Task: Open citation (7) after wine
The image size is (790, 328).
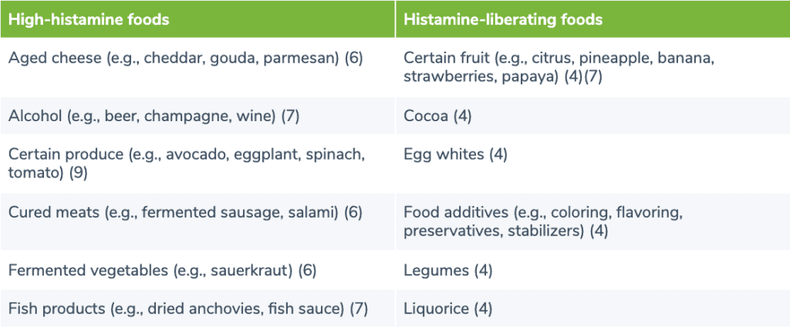Action: coord(289,116)
